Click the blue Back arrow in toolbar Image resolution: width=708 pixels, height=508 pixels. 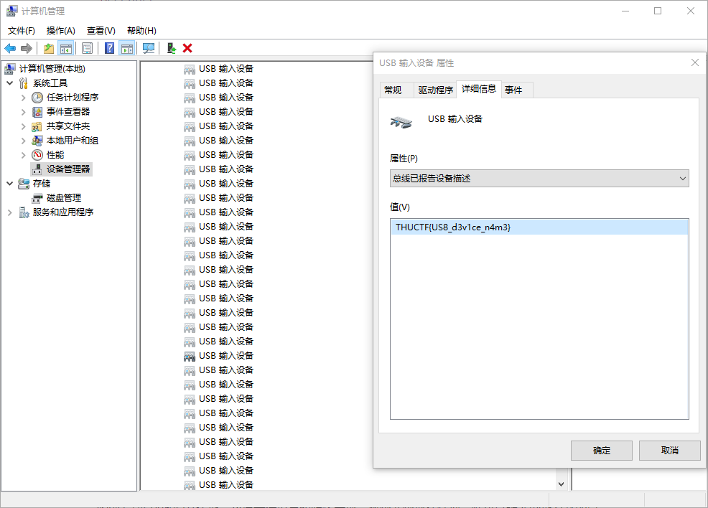pyautogui.click(x=10, y=48)
